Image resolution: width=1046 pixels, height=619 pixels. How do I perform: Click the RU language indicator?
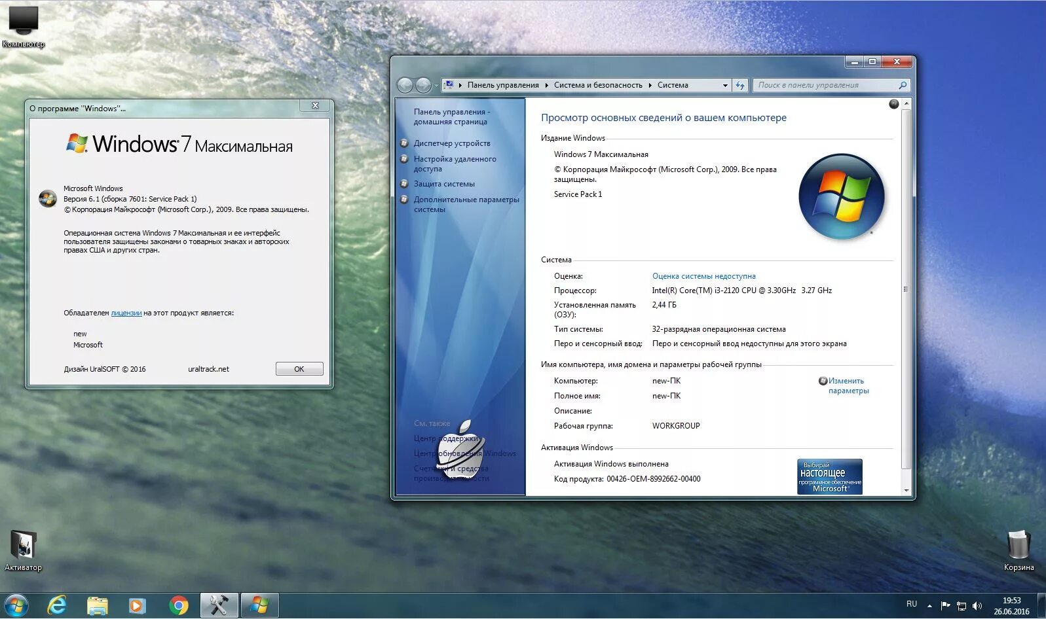(912, 604)
